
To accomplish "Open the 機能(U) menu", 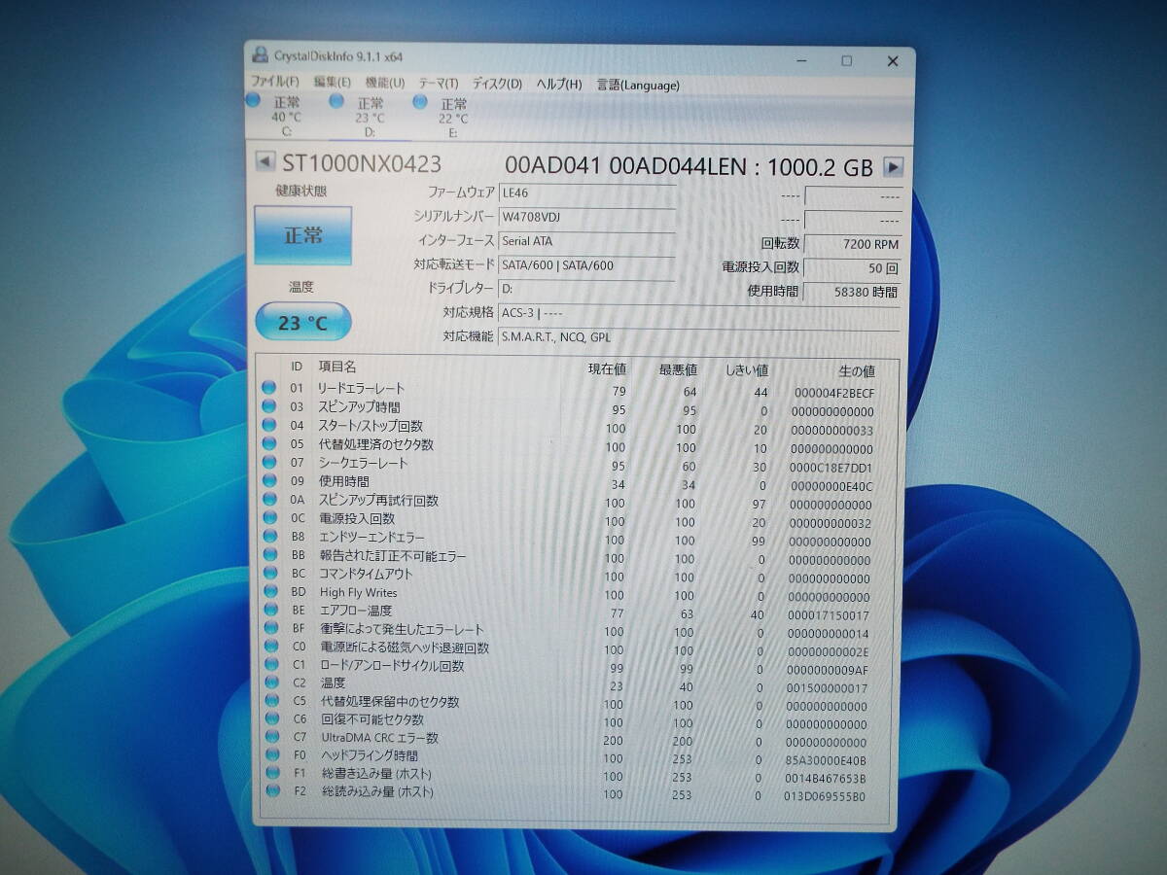I will click(385, 84).
